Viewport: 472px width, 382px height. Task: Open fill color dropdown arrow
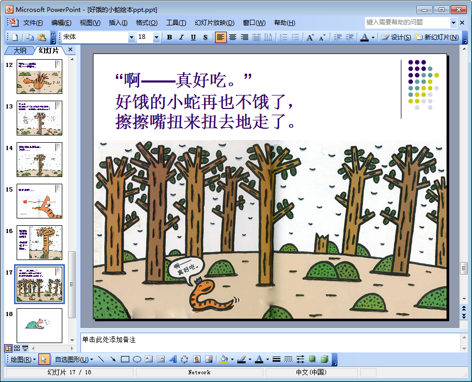232,360
